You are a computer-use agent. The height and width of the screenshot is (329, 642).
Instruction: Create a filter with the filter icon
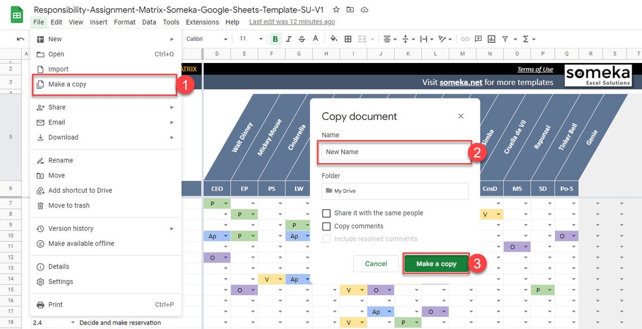click(505, 39)
